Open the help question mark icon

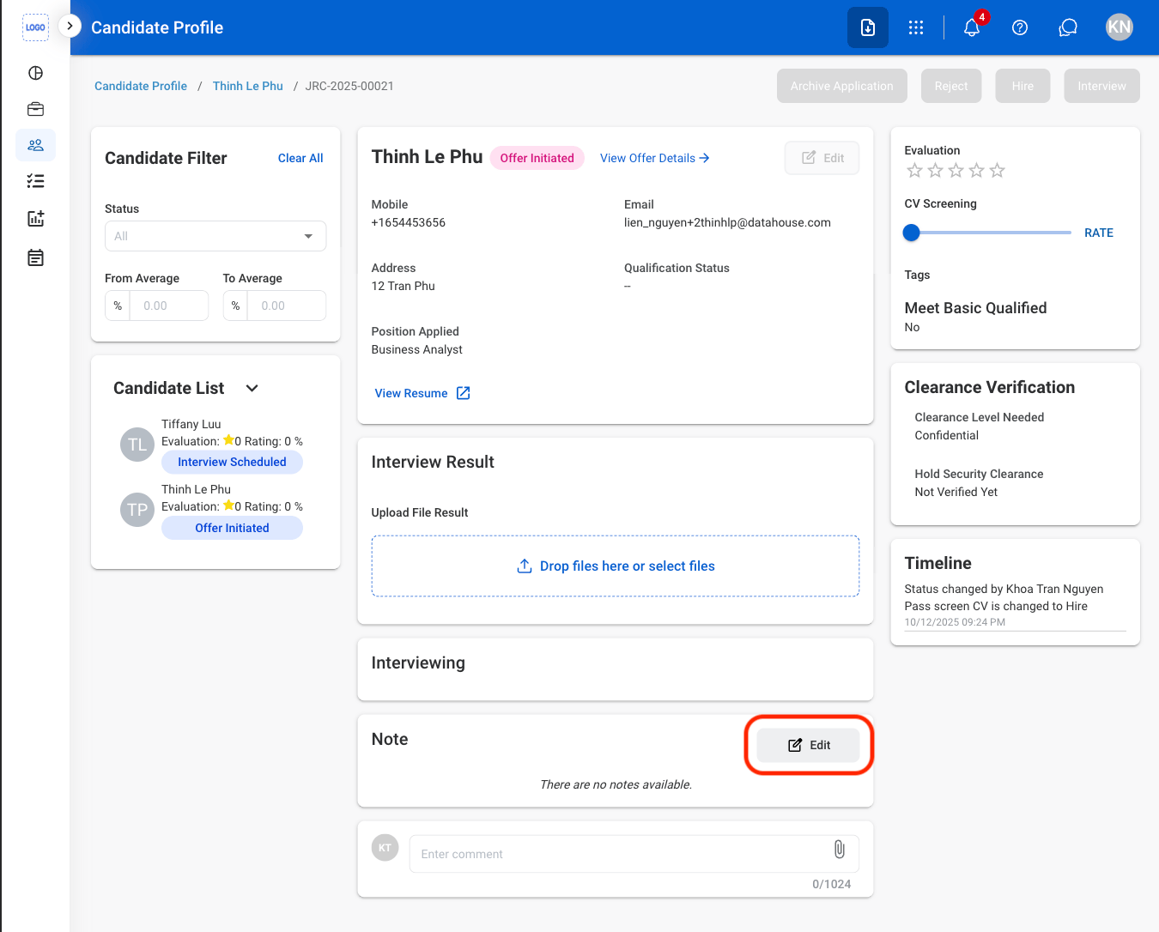point(1020,27)
